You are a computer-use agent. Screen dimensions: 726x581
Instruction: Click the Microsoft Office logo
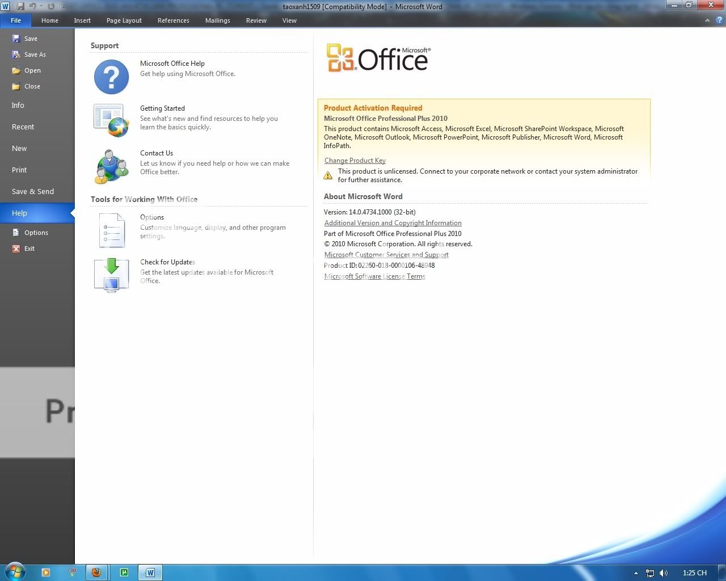378,58
